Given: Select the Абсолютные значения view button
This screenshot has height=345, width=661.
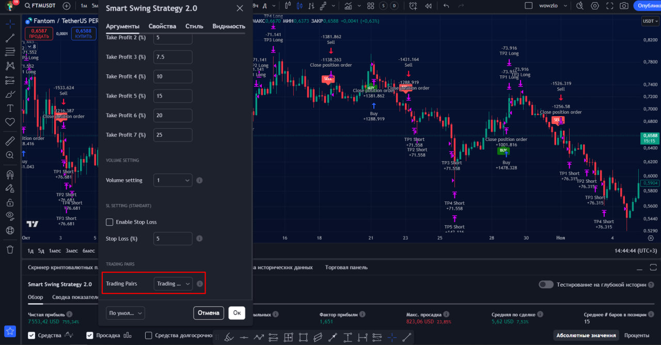Looking at the screenshot, I should click(x=586, y=336).
